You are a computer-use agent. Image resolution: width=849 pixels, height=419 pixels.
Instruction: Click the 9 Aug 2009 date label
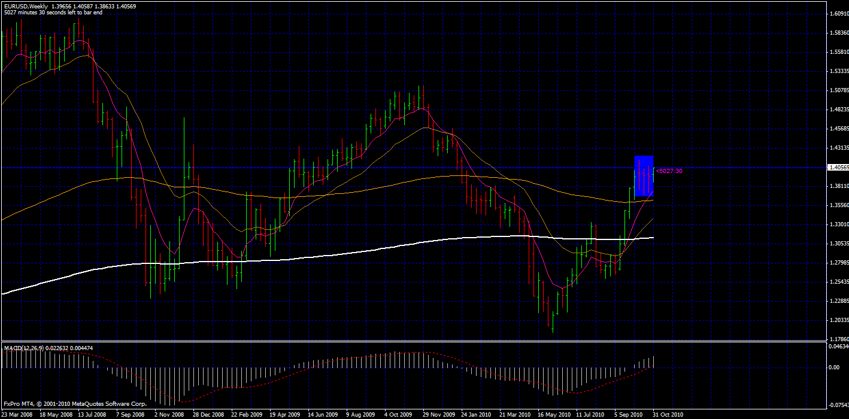click(361, 414)
